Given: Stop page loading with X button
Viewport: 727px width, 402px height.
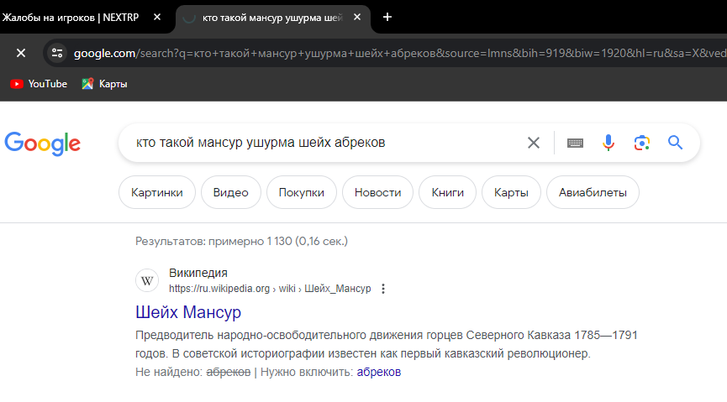Looking at the screenshot, I should [21, 53].
